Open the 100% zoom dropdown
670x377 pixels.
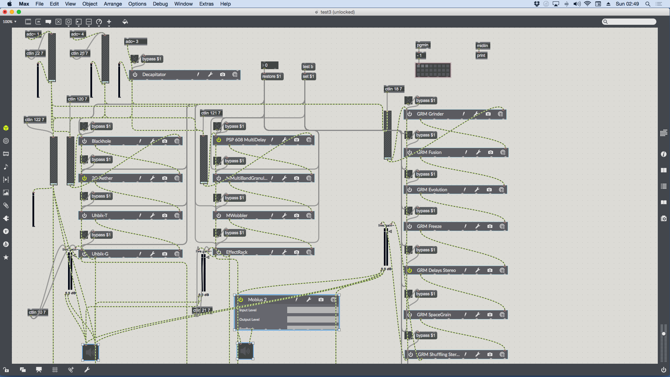(x=9, y=22)
